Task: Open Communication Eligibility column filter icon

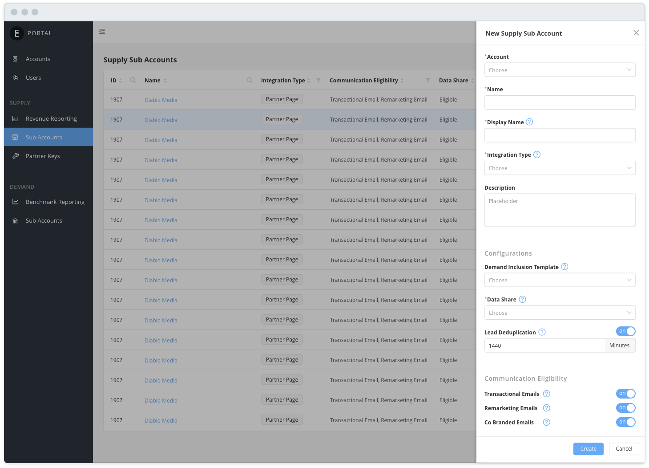Action: [428, 81]
